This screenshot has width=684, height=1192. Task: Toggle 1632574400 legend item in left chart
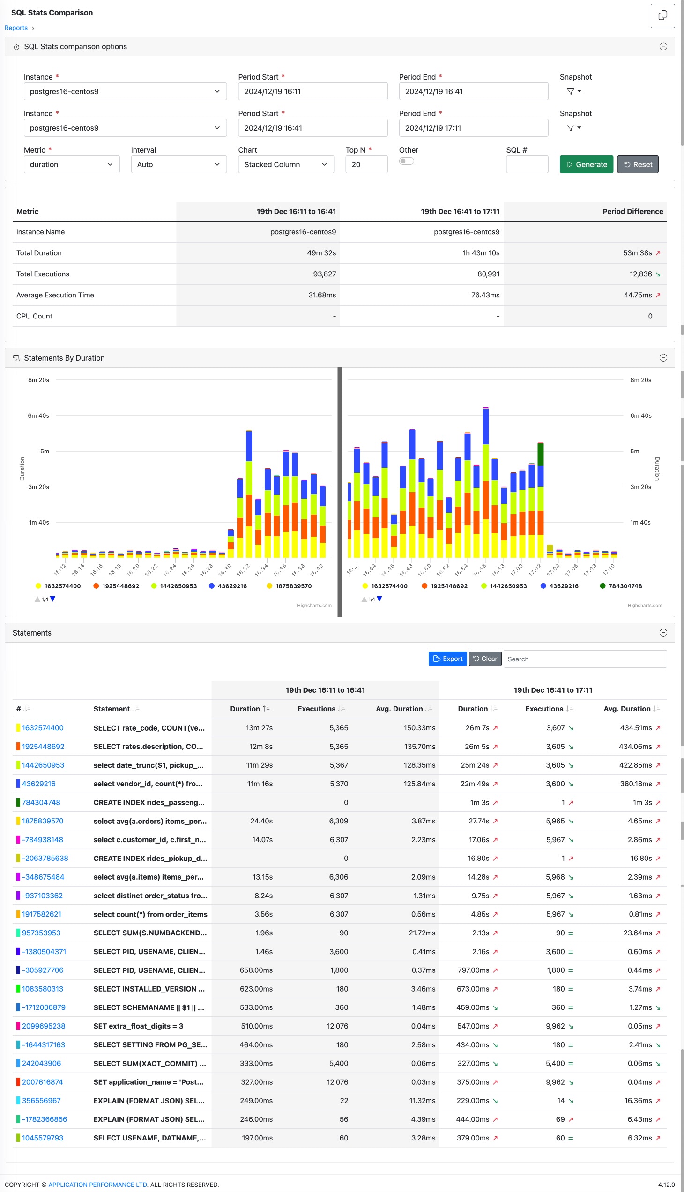(x=58, y=585)
